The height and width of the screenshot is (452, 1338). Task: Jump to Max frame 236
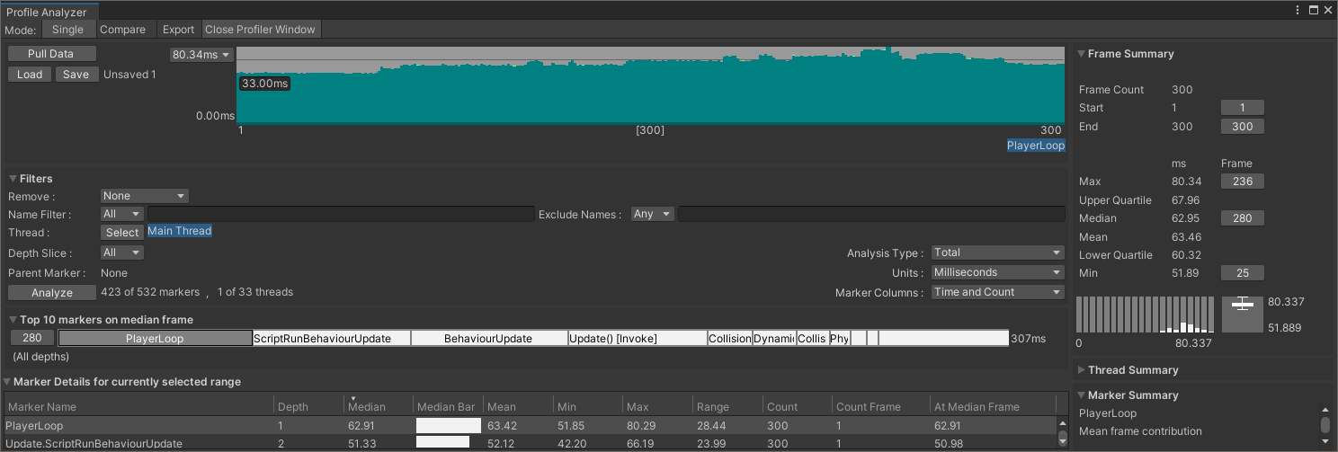(1242, 182)
